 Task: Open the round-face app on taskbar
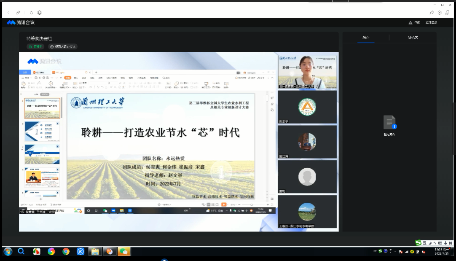[110, 251]
